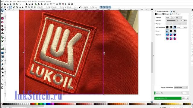The image size is (193, 108).
Task: Switch to the Стиль обводки tab
Action: 175,14
